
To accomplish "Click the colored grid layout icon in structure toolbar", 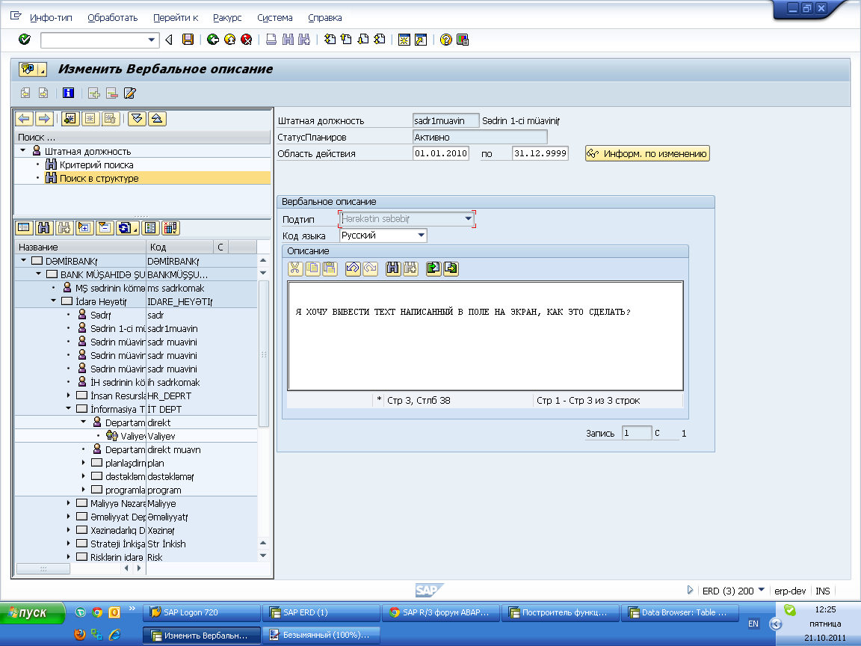I will click(x=170, y=227).
